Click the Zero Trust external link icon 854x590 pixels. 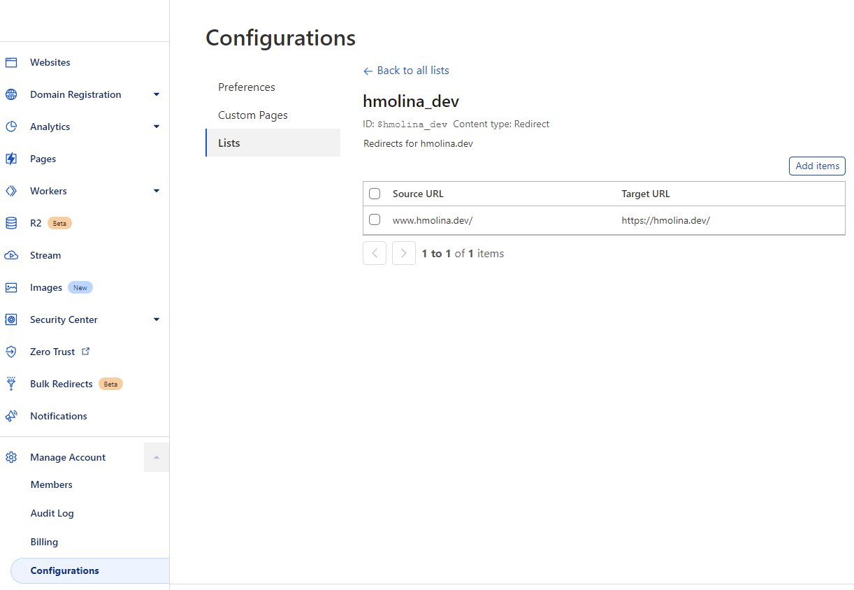(86, 351)
